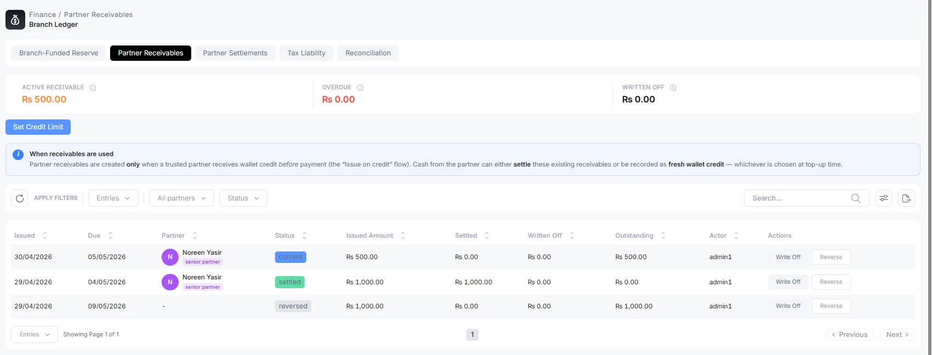
Task: Click Reverse in the reversed row
Action: point(831,306)
